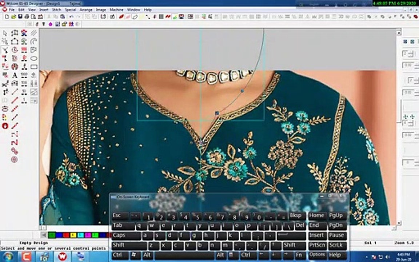Open the View menu
The width and height of the screenshot is (419, 262).
(x=32, y=9)
